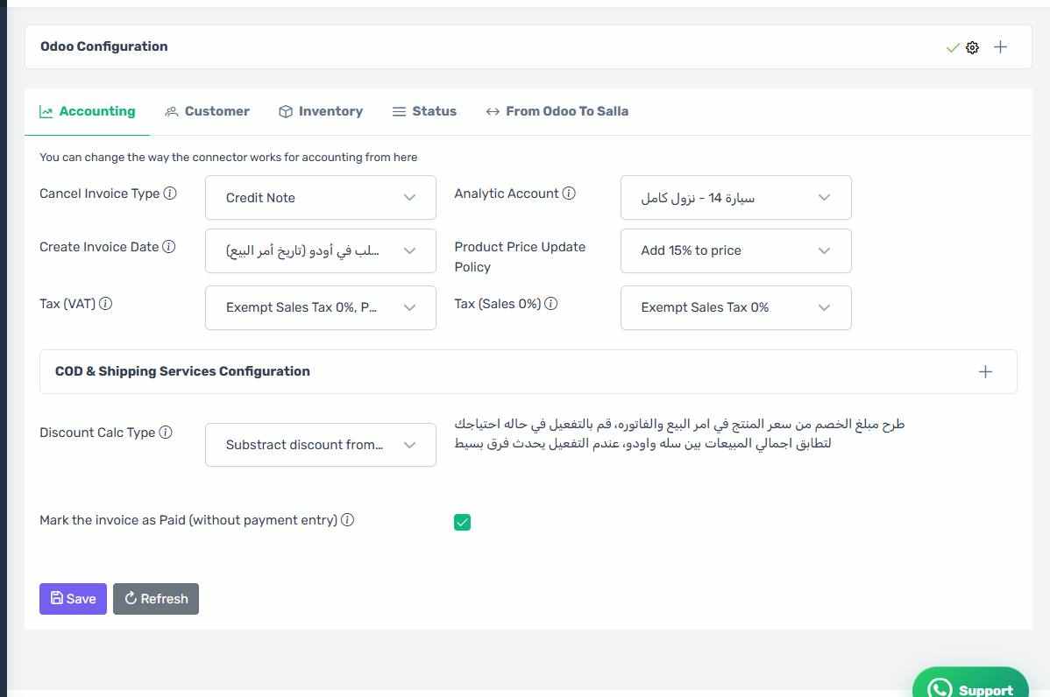Viewport: 1050px width, 697px height.
Task: Click the Product Price Update Policy label
Action: point(520,257)
